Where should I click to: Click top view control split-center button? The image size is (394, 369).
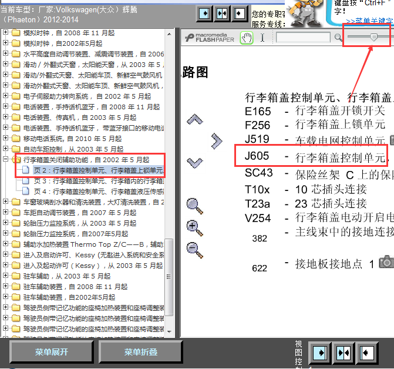[222, 14]
